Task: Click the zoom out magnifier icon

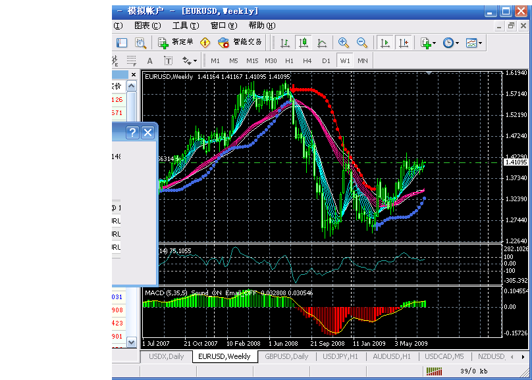Action: pos(362,43)
